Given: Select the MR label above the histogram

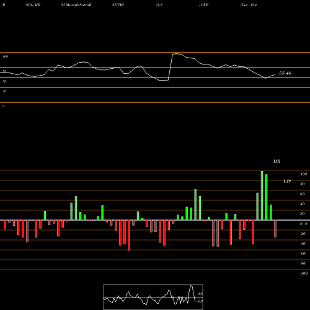Looking at the screenshot, I should pos(277,161).
